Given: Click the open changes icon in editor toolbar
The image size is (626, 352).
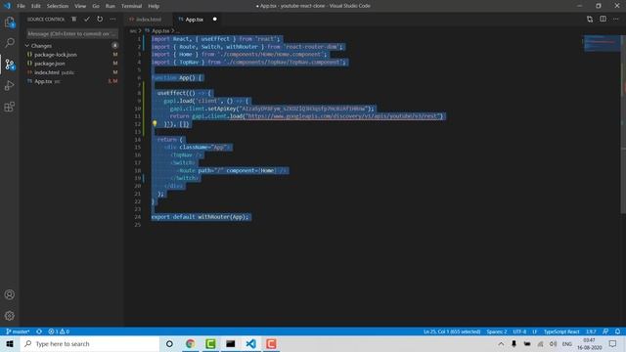Looking at the screenshot, I should [x=590, y=20].
